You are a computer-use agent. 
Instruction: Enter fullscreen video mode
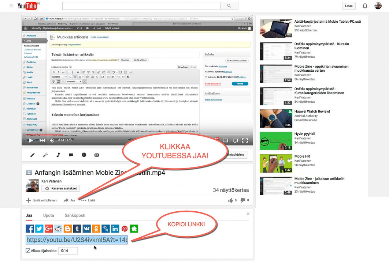tap(245, 141)
